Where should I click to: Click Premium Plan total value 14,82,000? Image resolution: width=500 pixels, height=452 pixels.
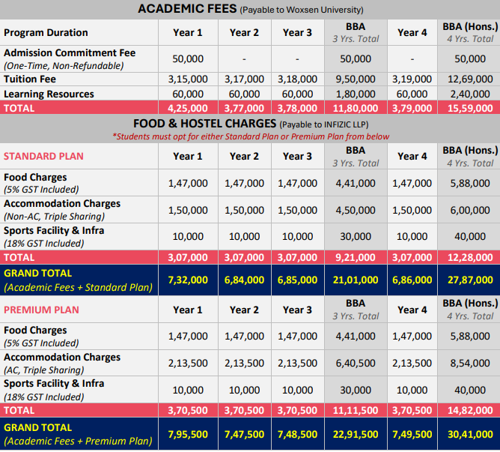pyautogui.click(x=469, y=411)
